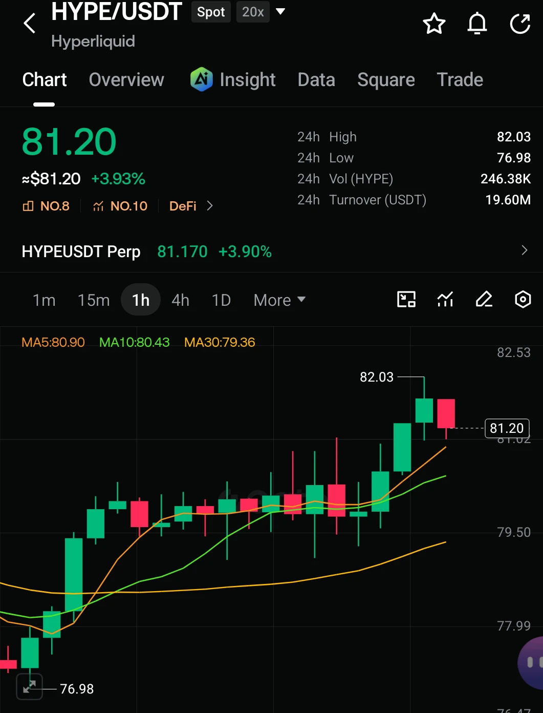Tap the MA10:80.43 indicator label

point(134,342)
